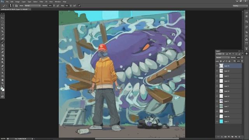
Task: Open the Layer menu
Action: (x=24, y=2)
